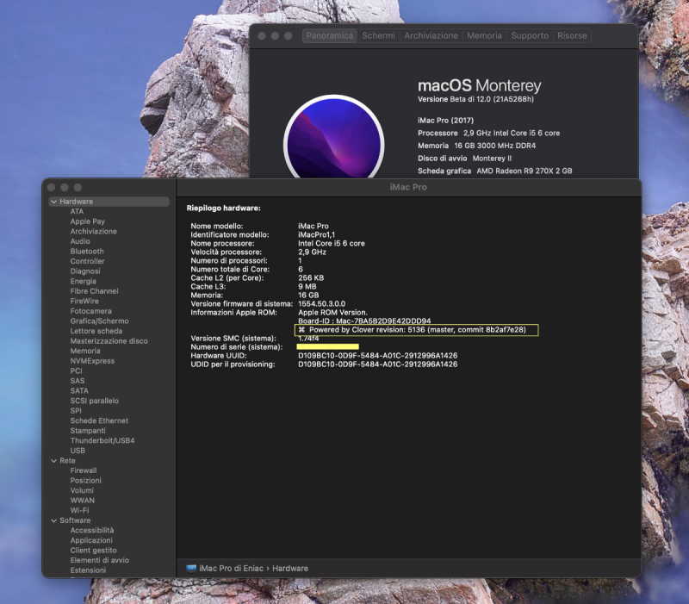Select SPI in the sidebar

click(x=76, y=411)
